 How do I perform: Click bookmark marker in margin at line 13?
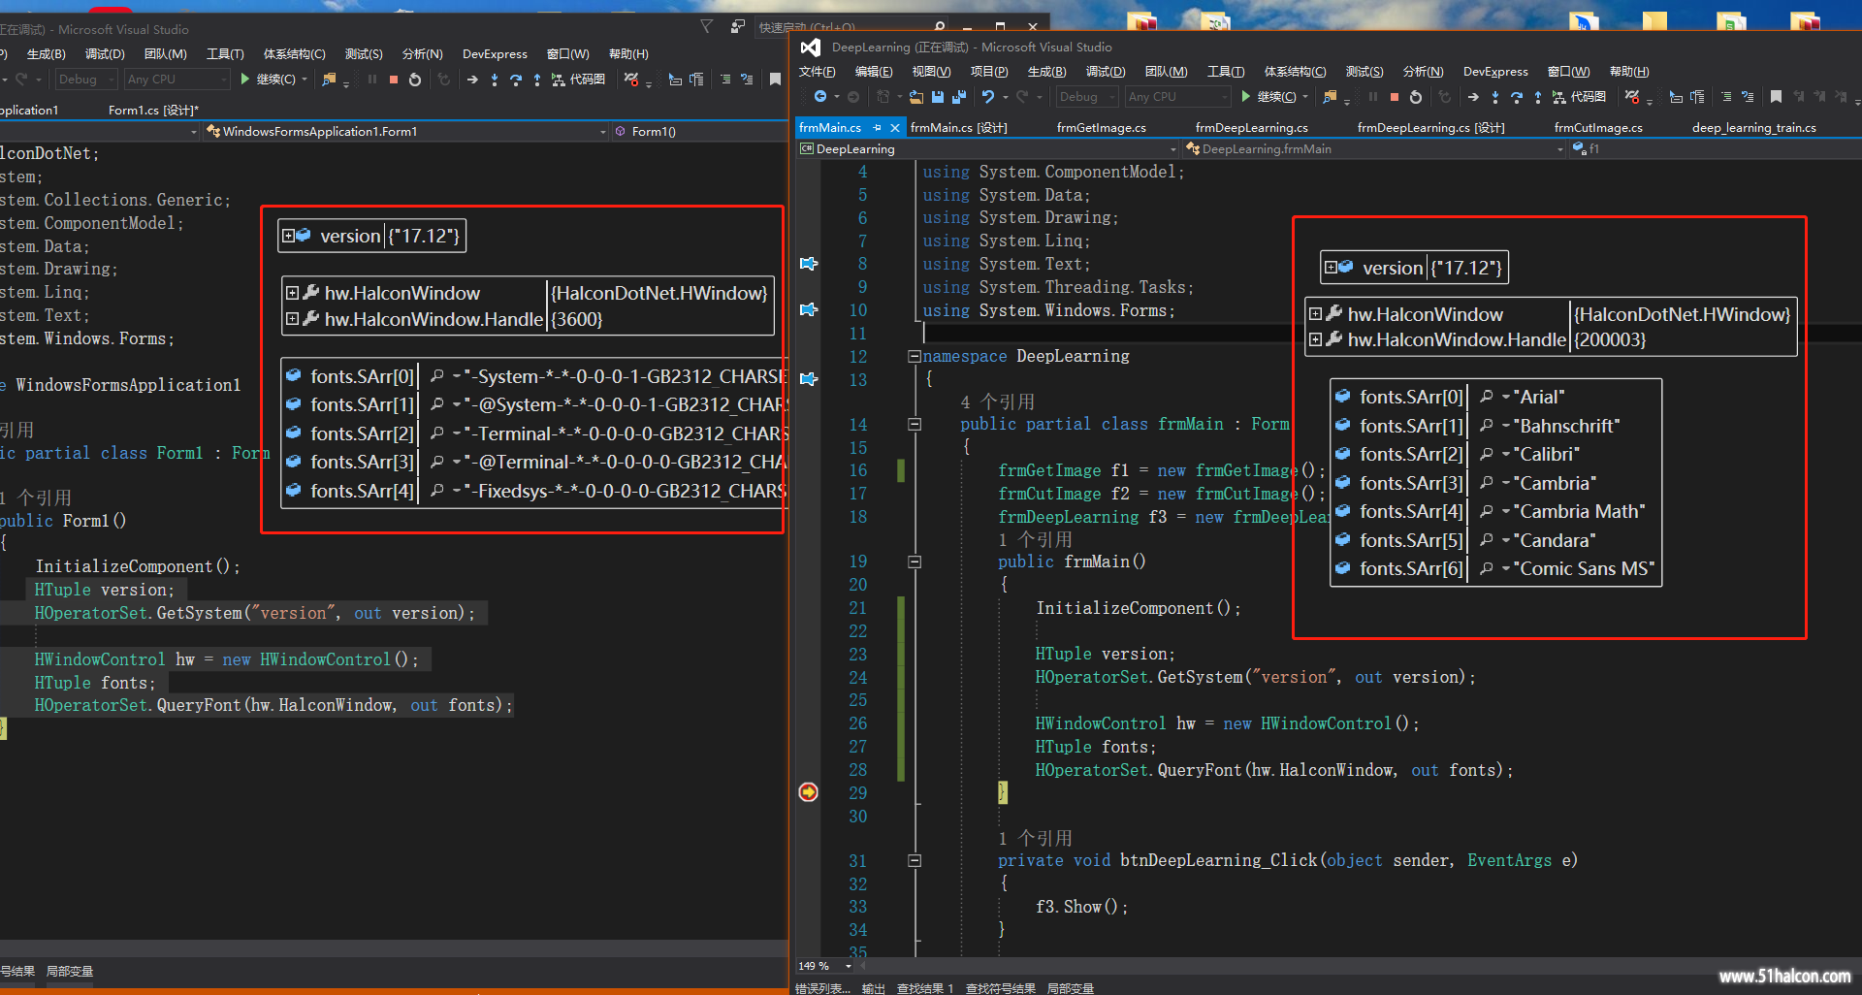tap(809, 379)
